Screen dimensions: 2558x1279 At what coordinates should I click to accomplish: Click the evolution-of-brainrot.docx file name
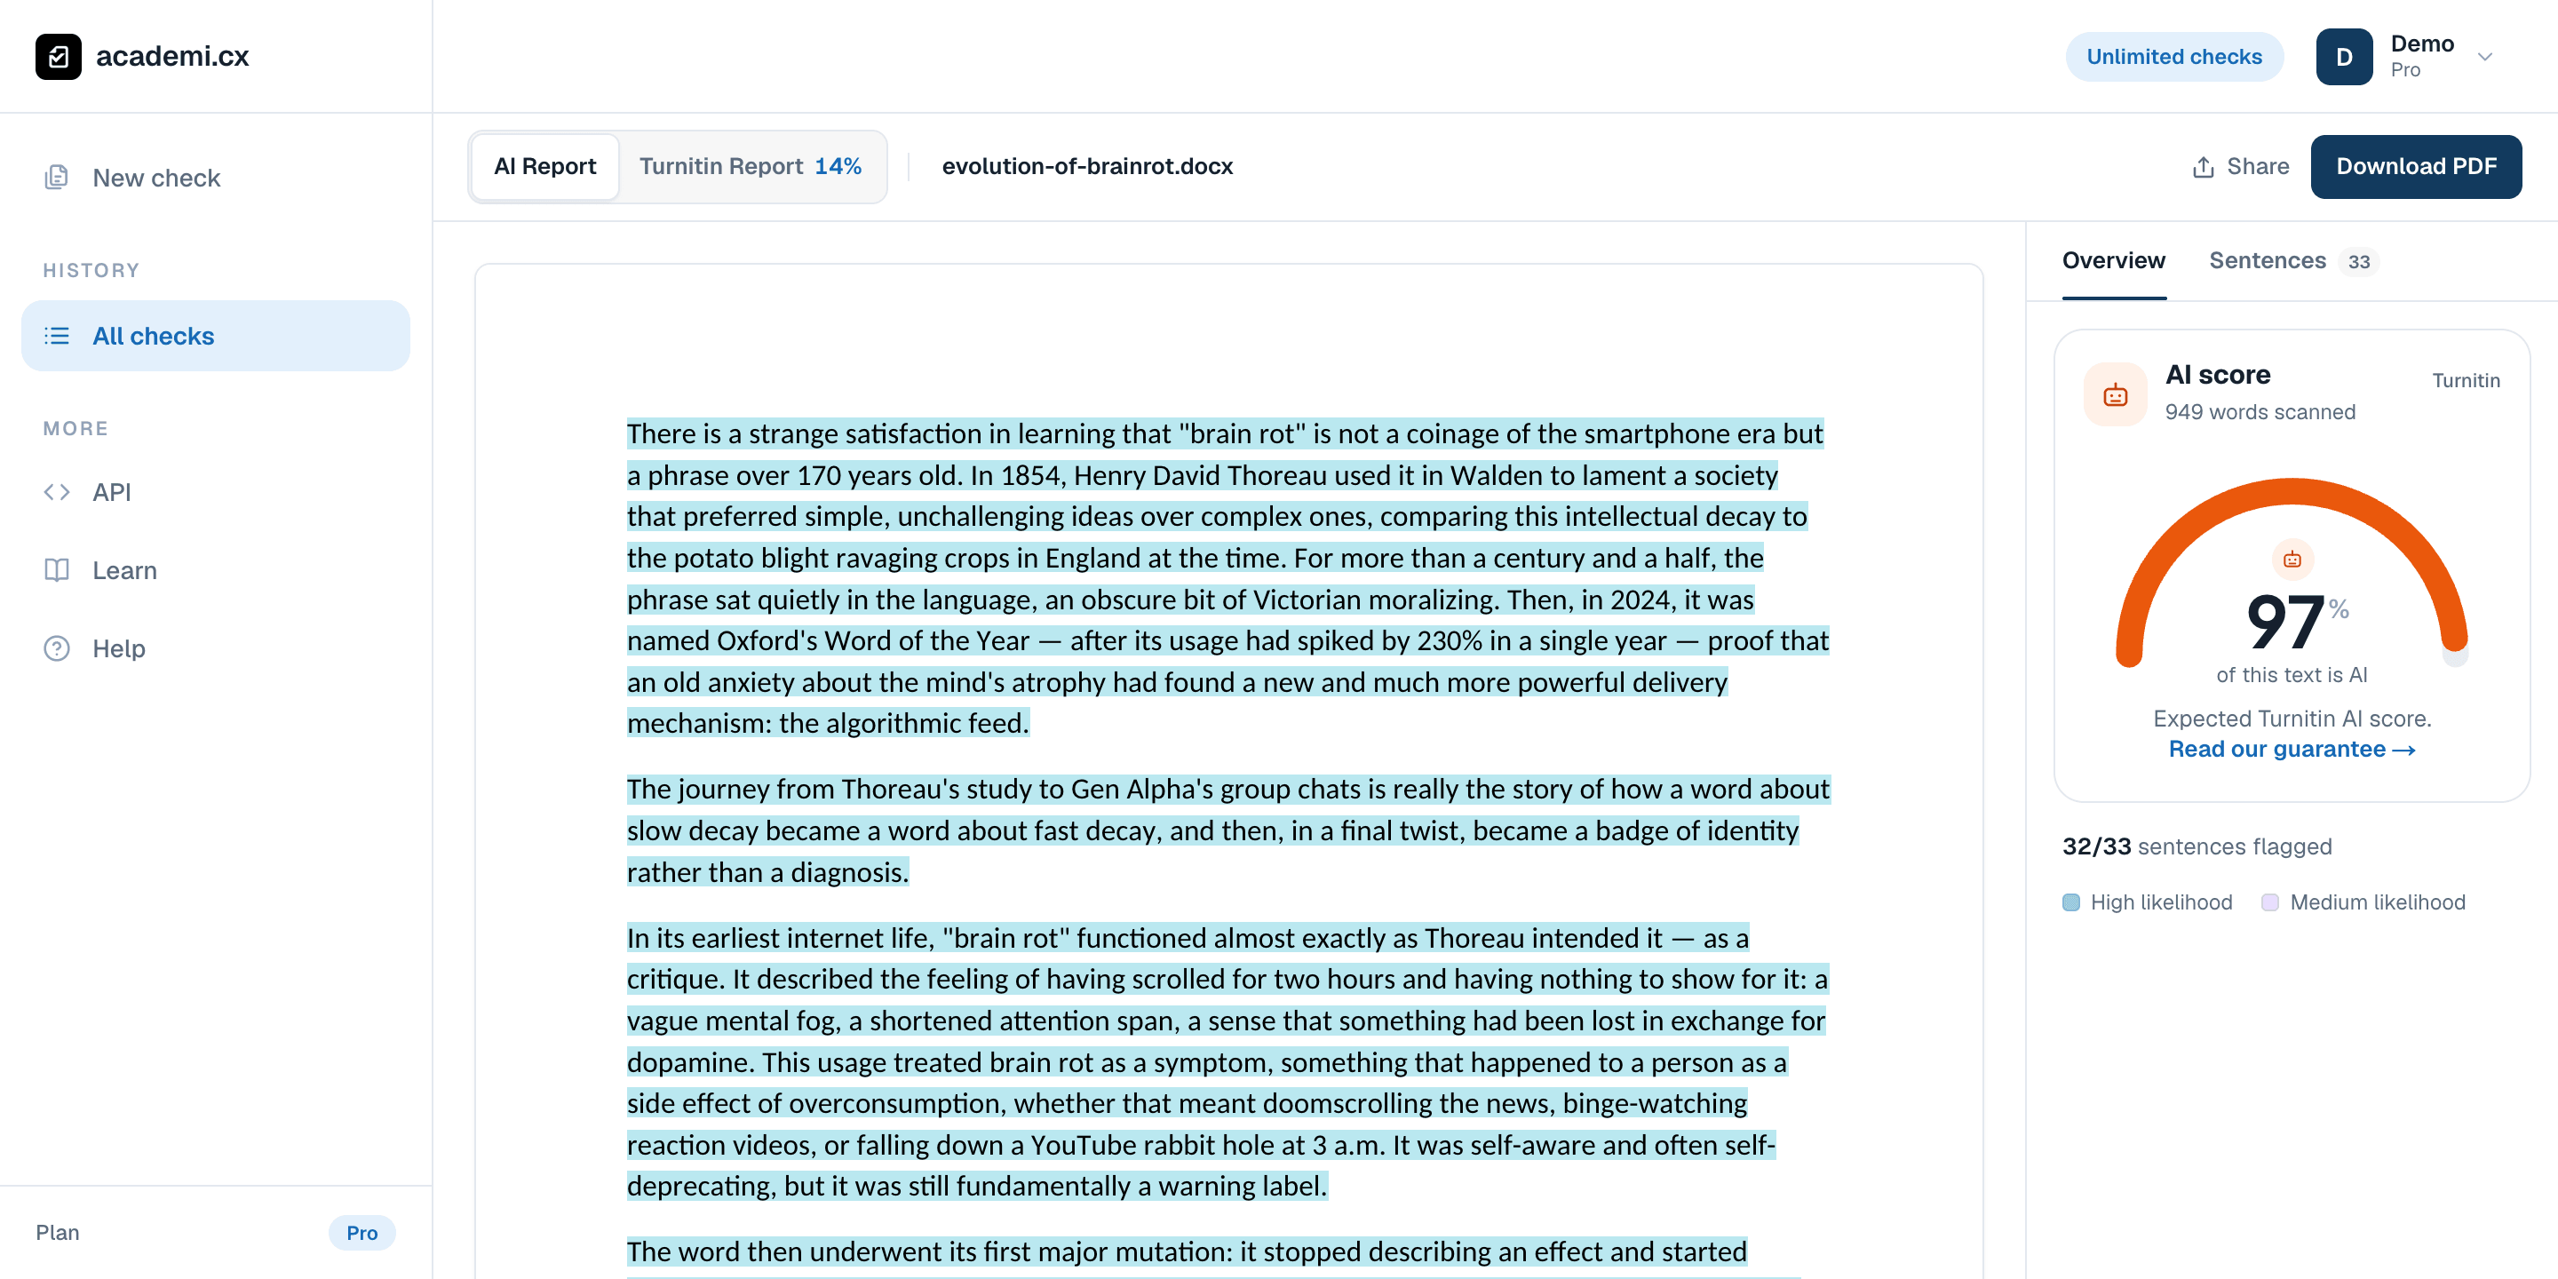[1087, 167]
